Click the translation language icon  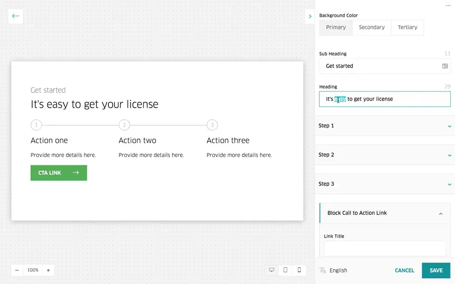pyautogui.click(x=323, y=270)
